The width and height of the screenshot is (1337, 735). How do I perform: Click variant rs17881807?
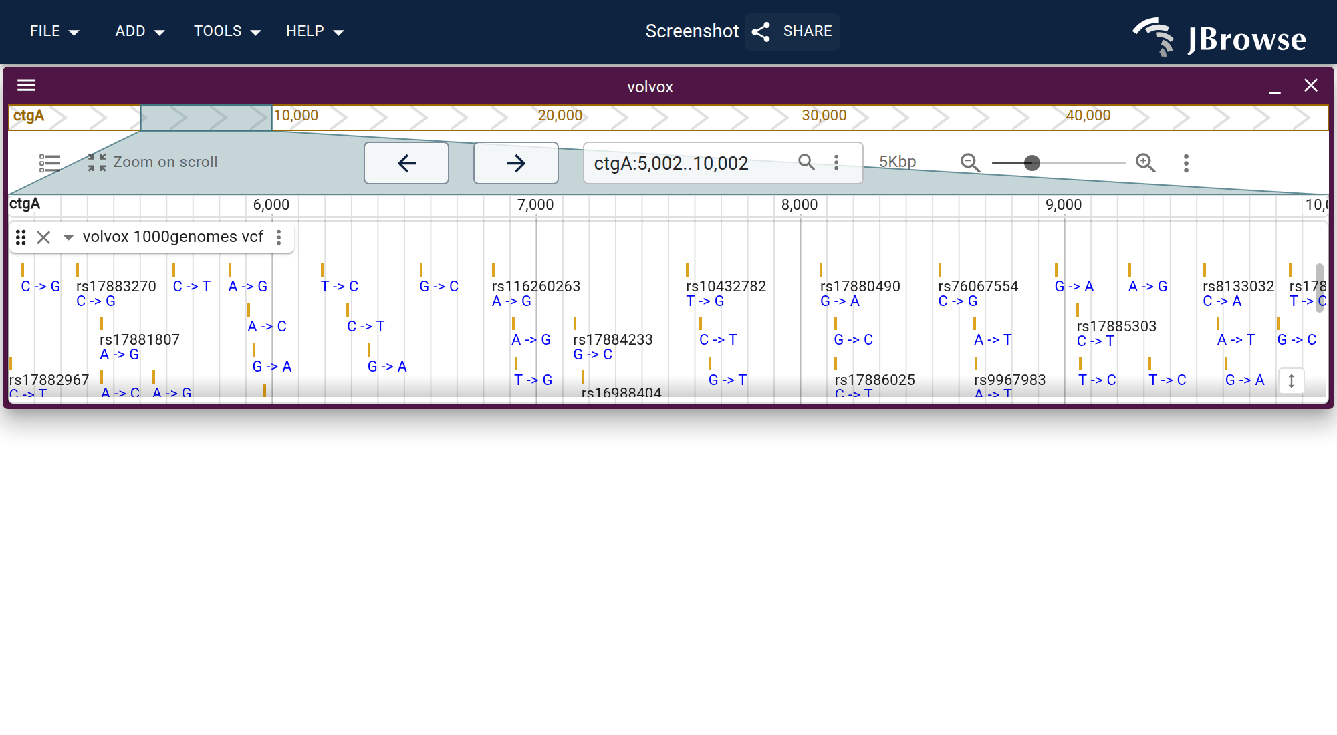pyautogui.click(x=140, y=339)
